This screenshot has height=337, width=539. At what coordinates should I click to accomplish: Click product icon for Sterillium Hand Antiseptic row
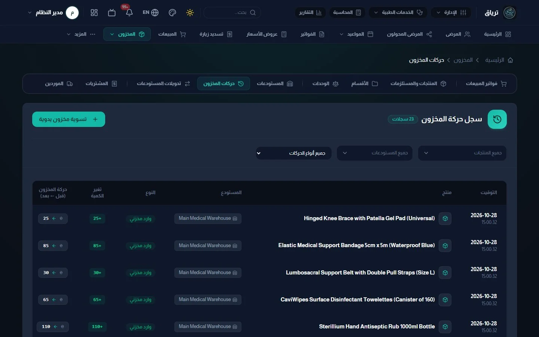tap(445, 327)
